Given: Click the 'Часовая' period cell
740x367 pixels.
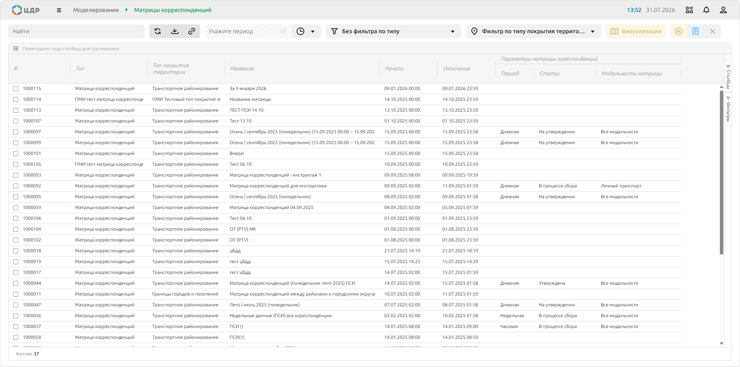Looking at the screenshot, I should (x=509, y=327).
